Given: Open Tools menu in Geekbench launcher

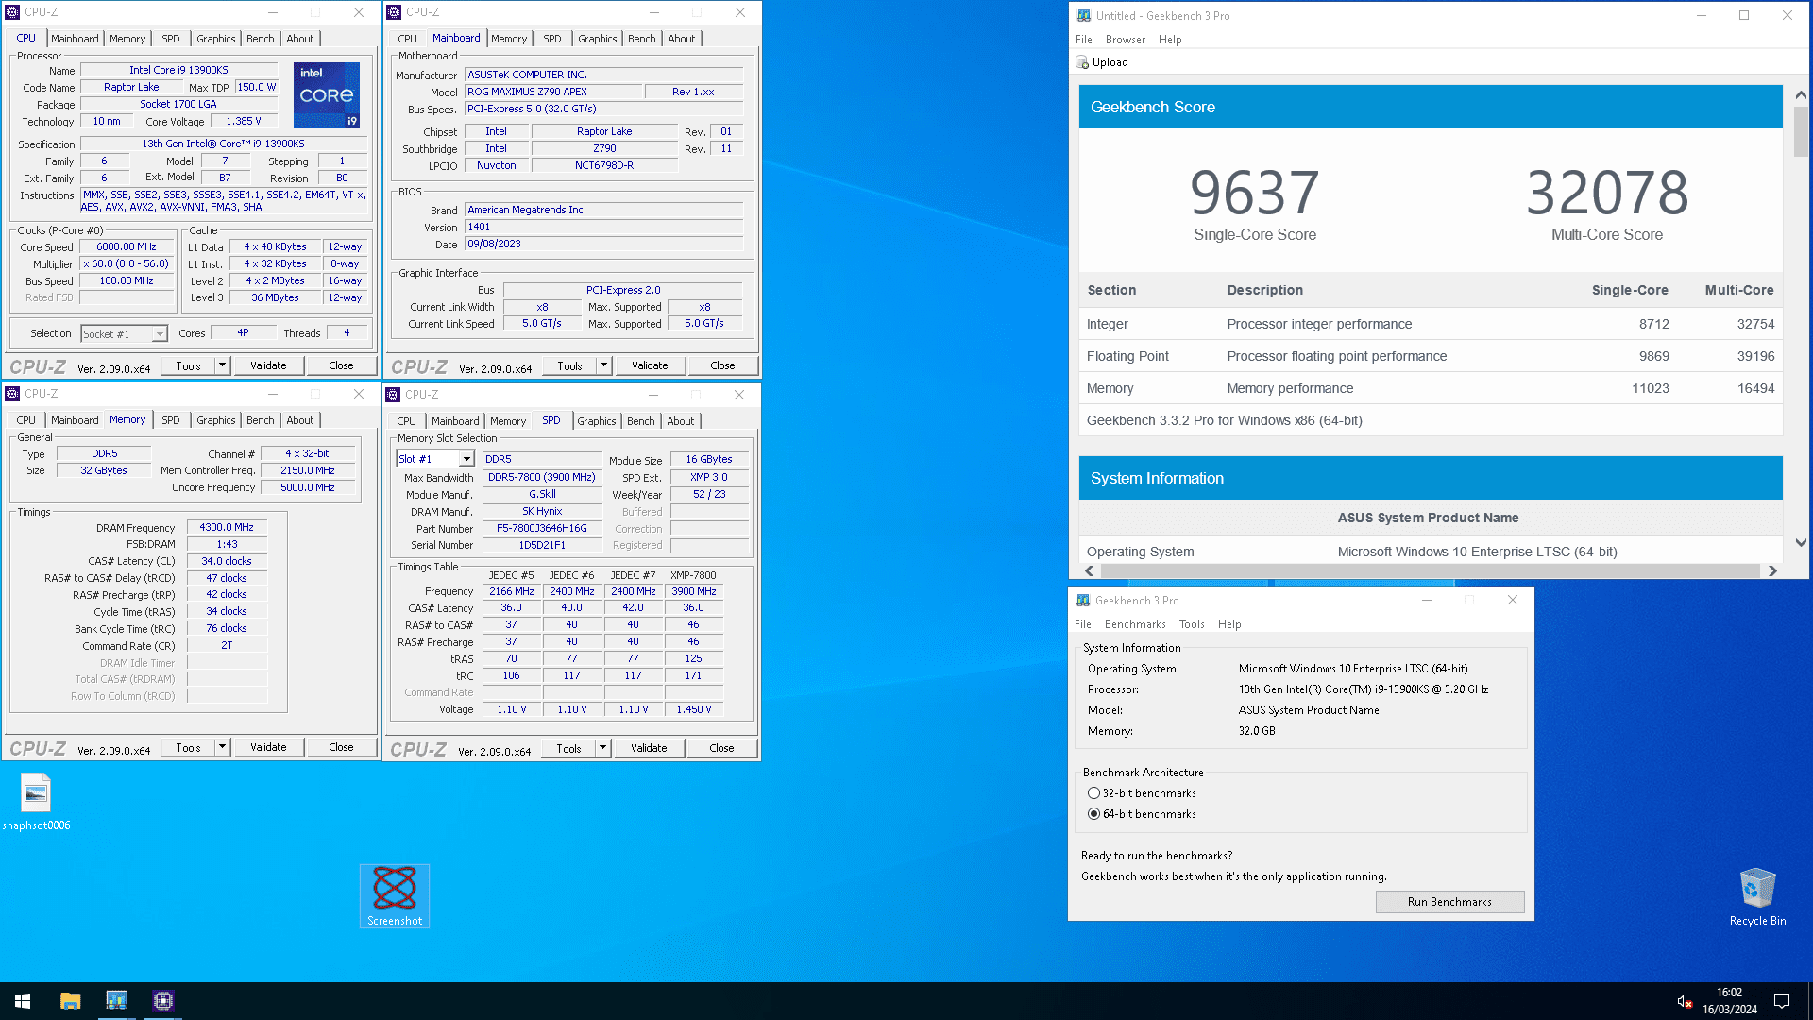Looking at the screenshot, I should (x=1192, y=624).
